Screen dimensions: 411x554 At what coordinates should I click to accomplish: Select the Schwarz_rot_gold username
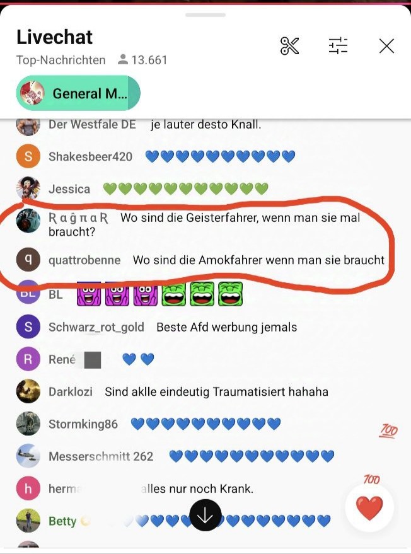click(96, 327)
